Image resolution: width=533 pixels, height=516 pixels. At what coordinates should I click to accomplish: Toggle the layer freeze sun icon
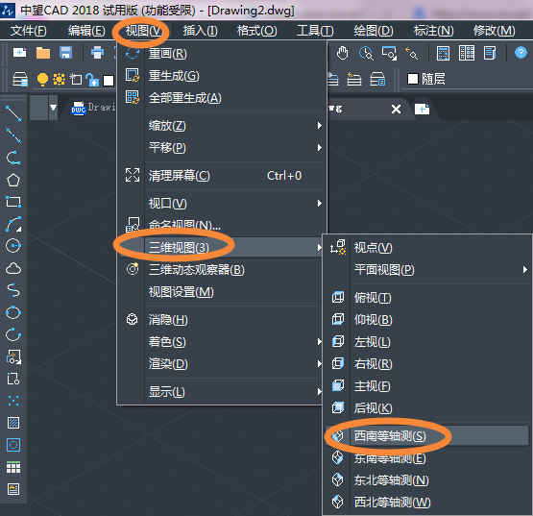(x=59, y=79)
